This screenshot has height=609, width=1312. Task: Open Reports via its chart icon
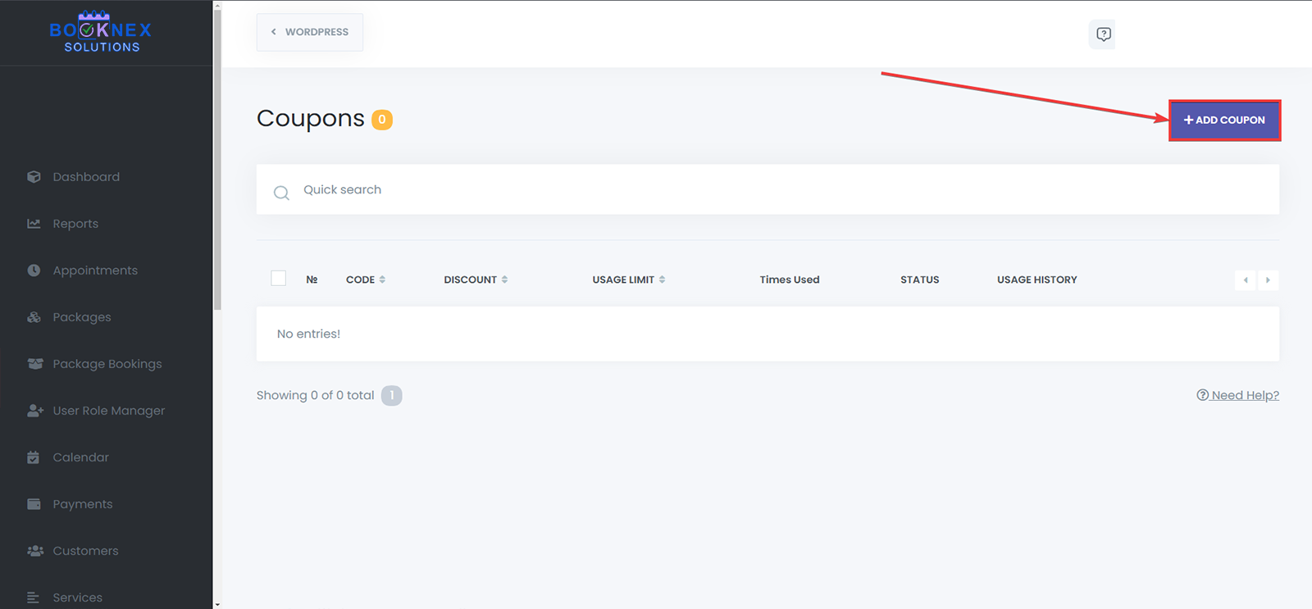point(34,224)
